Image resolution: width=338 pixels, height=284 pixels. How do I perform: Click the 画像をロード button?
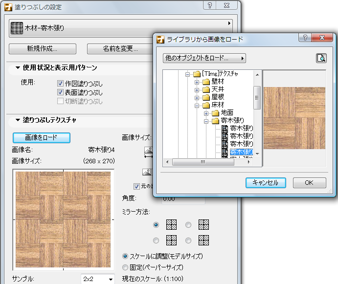(42, 138)
